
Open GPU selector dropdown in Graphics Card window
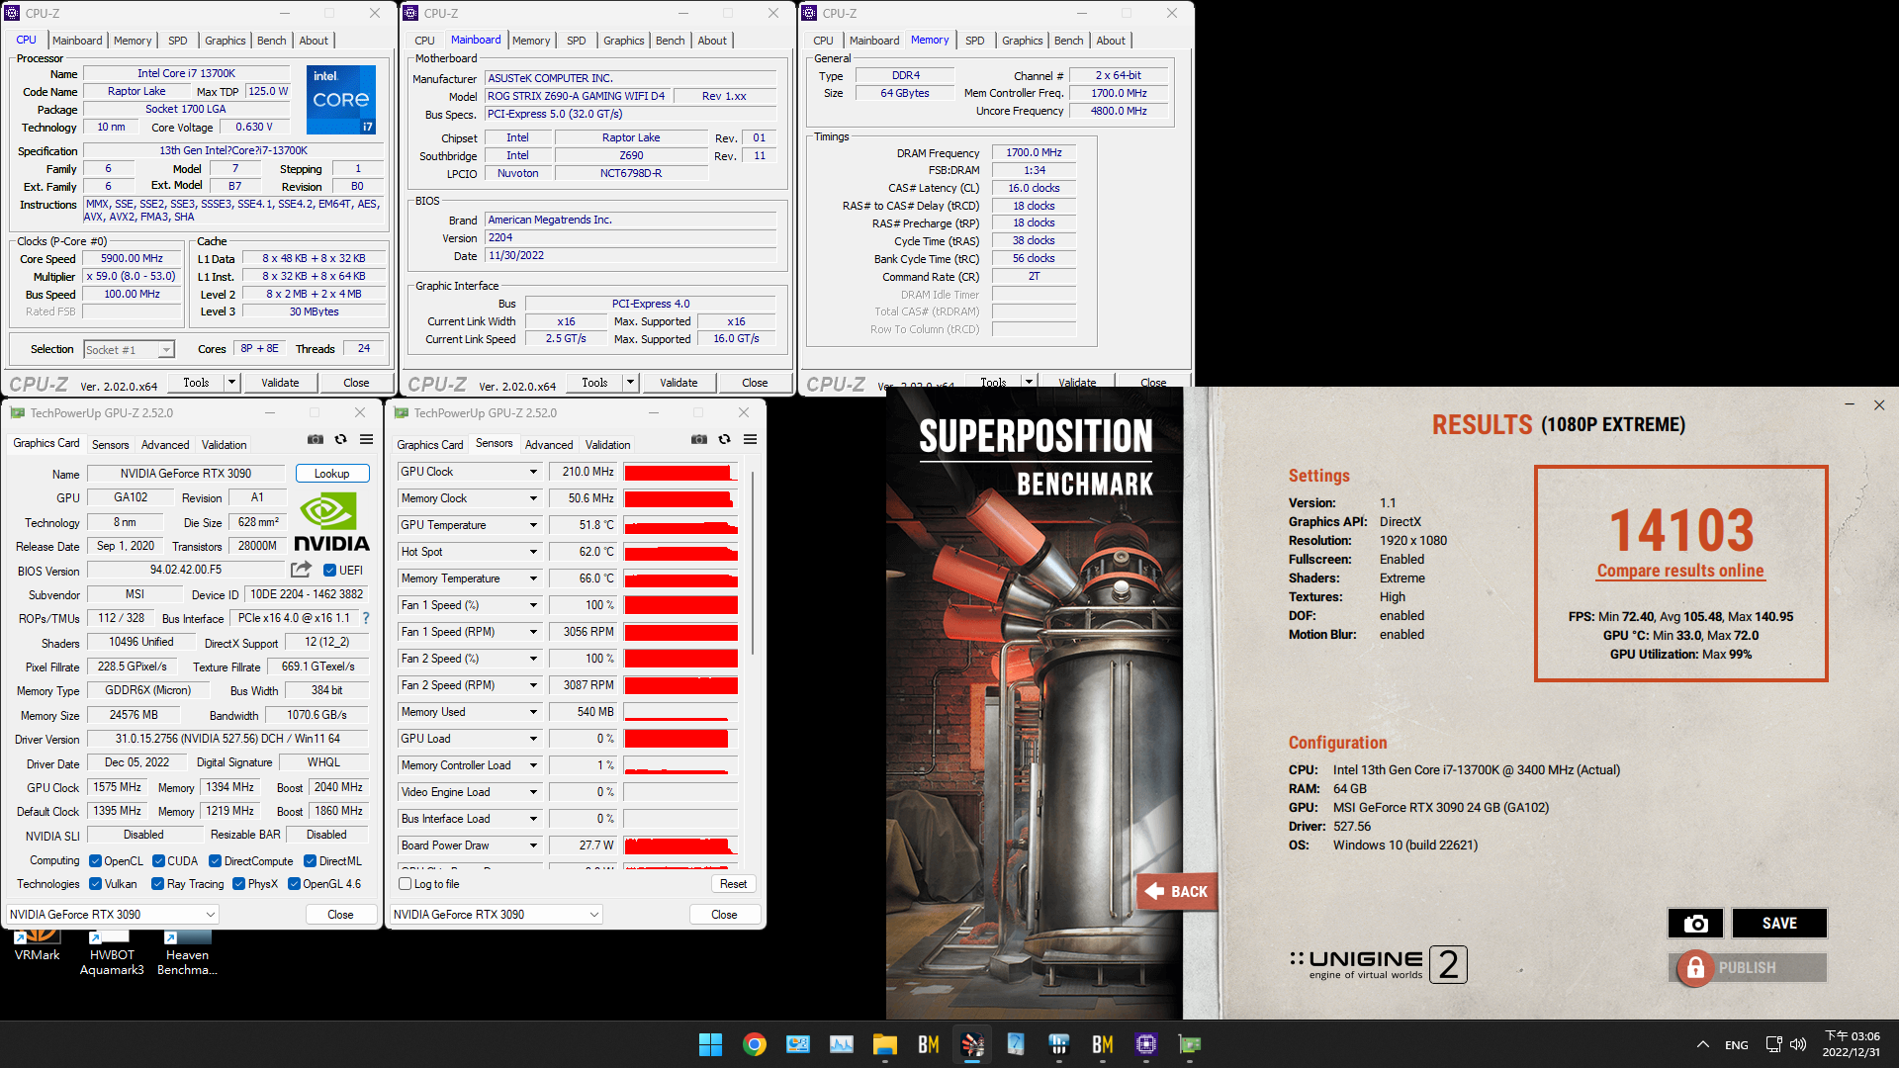coord(113,915)
